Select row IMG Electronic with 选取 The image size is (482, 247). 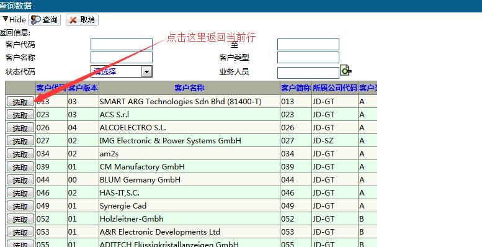click(20, 141)
